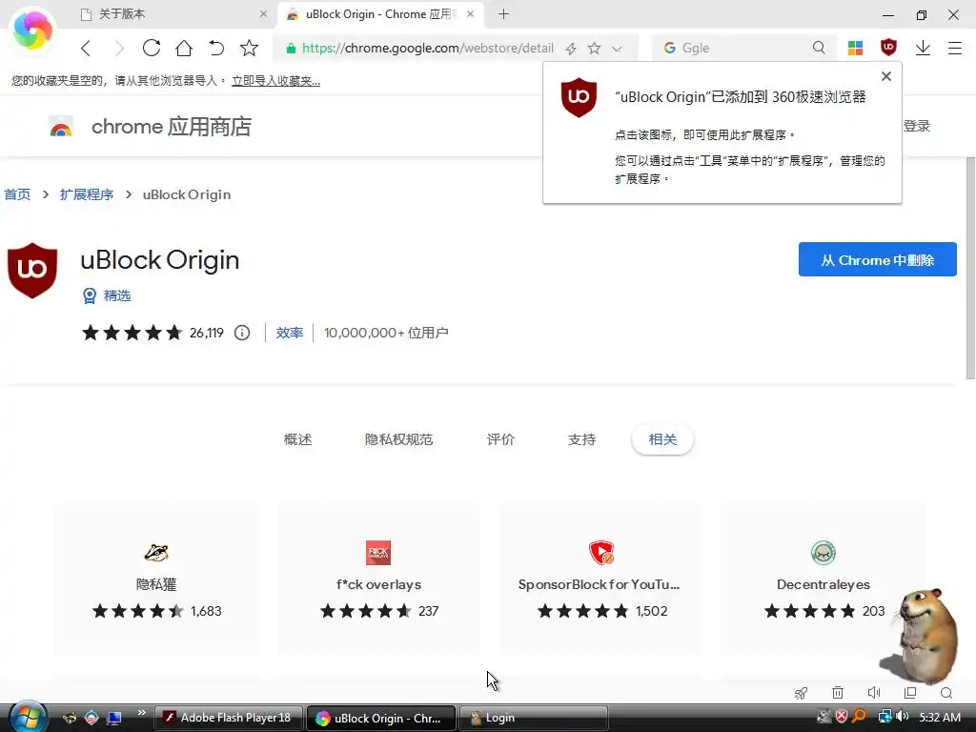Switch to Adobe Flash Player 18 taskbar item
Screen dimensions: 976x732
click(229, 718)
